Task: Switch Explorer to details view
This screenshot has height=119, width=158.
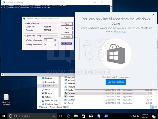Action: pos(152,107)
